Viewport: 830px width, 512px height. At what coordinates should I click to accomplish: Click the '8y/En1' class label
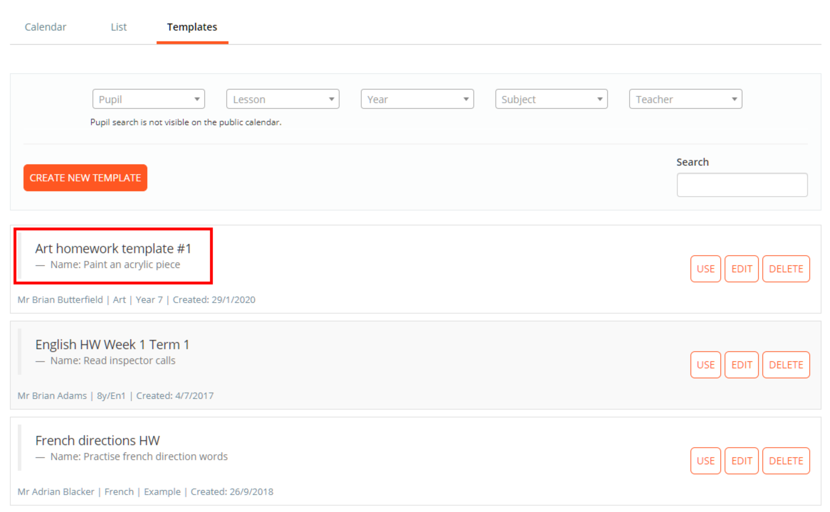(x=112, y=396)
